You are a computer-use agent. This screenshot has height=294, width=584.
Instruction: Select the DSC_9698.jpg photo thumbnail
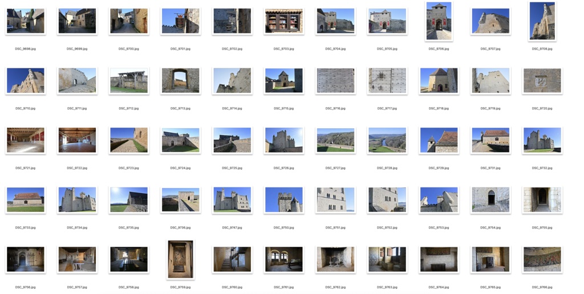(x=25, y=21)
